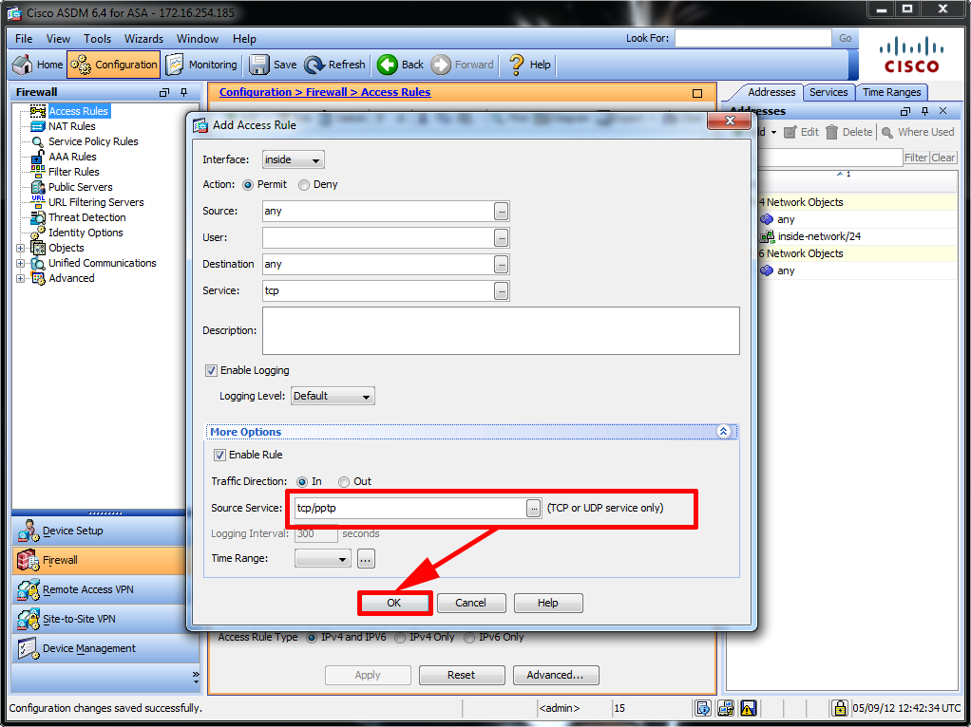Switch to the Services tab
Screen dimensions: 971x727
pyautogui.click(x=828, y=92)
